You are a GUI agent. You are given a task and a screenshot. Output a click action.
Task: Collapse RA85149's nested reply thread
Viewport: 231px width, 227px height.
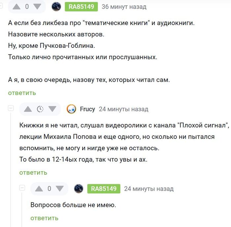pos(22,188)
